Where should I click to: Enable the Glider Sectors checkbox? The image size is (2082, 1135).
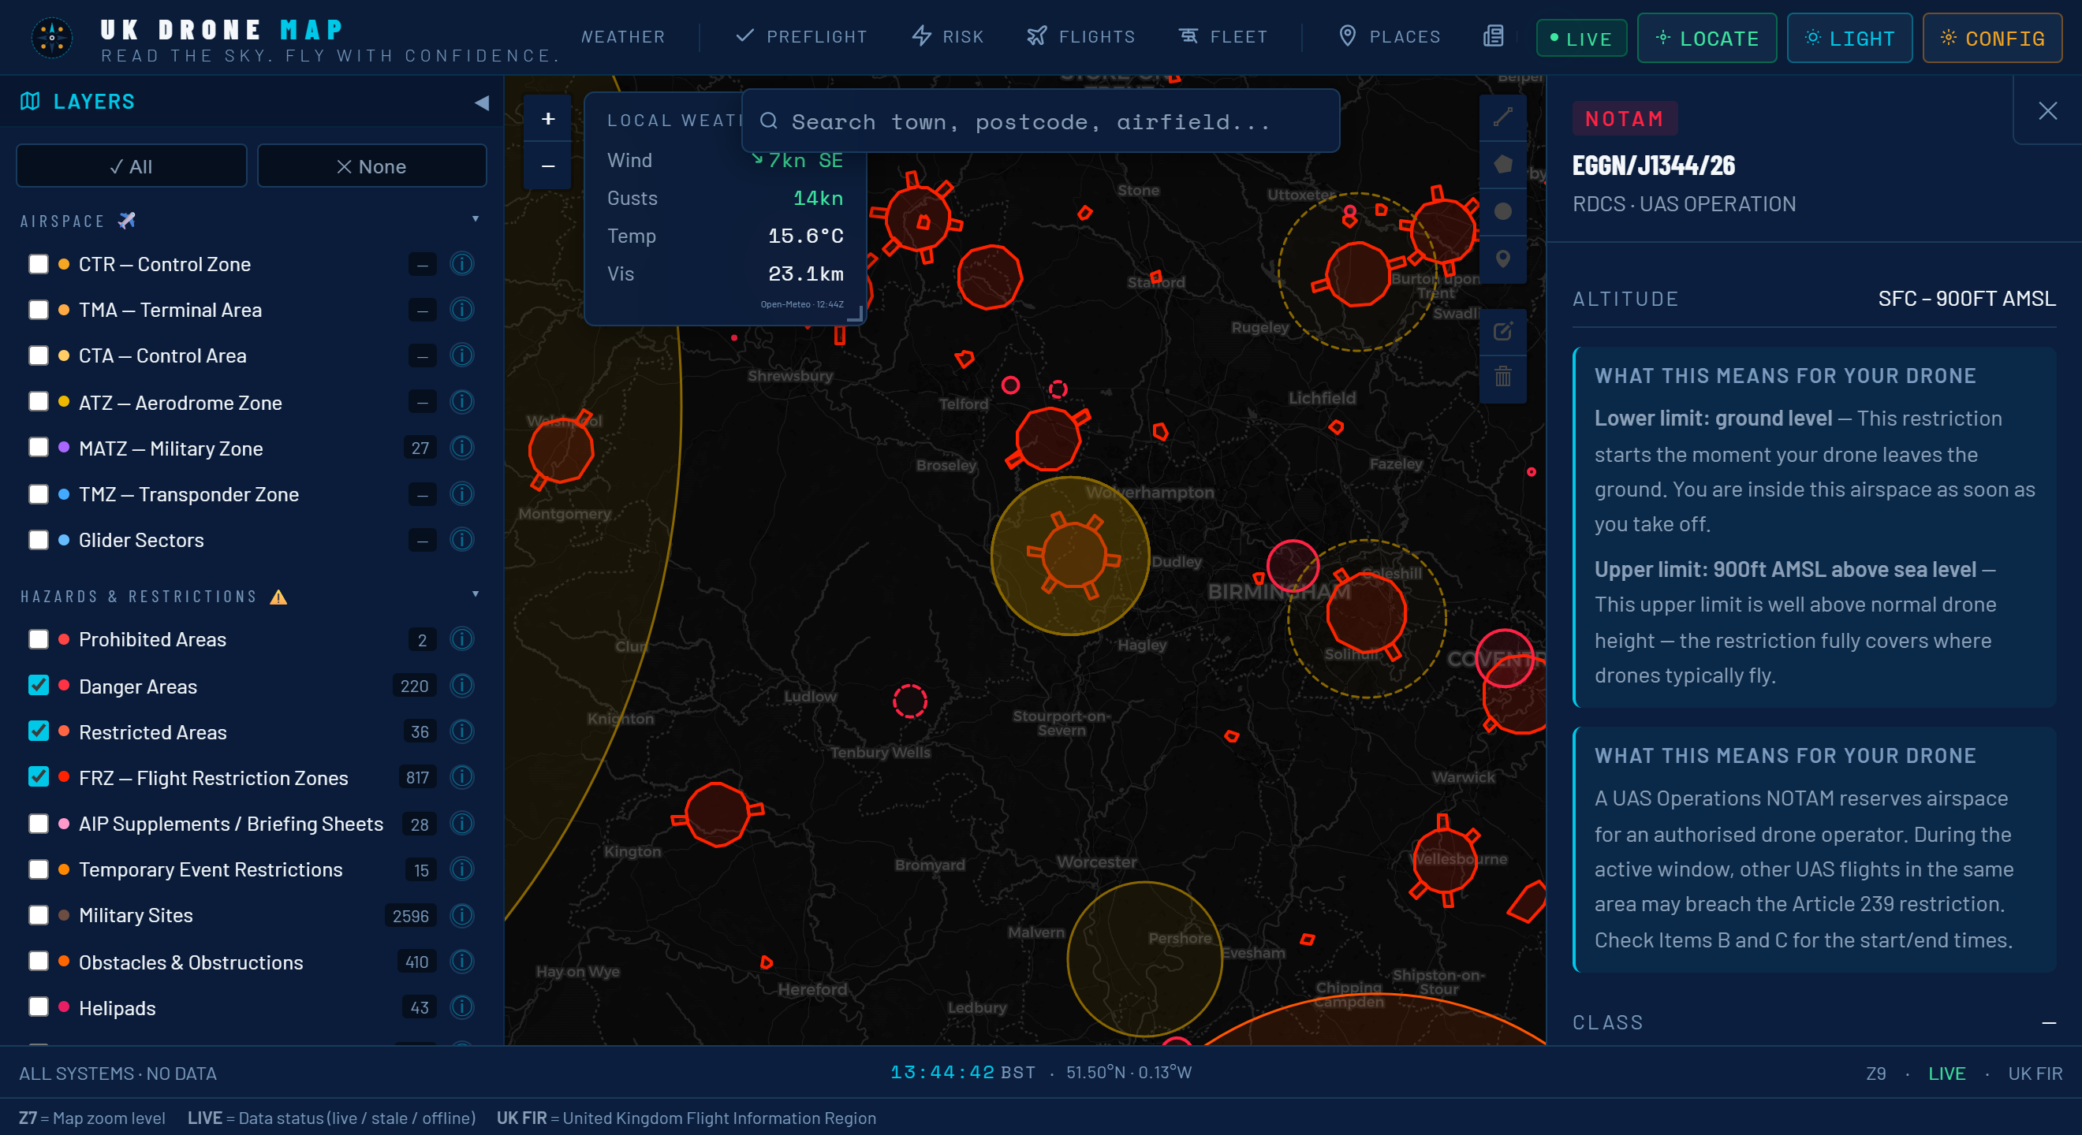click(x=38, y=540)
